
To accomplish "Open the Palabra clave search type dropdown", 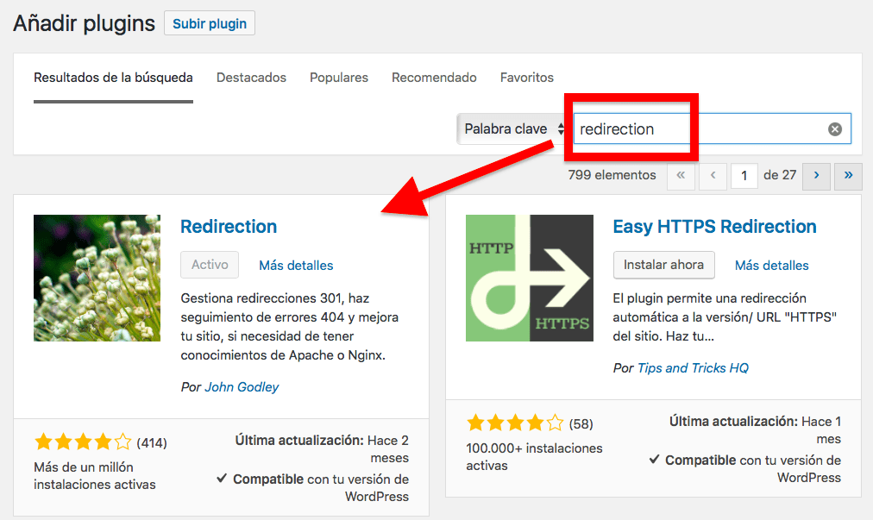I will click(x=512, y=129).
